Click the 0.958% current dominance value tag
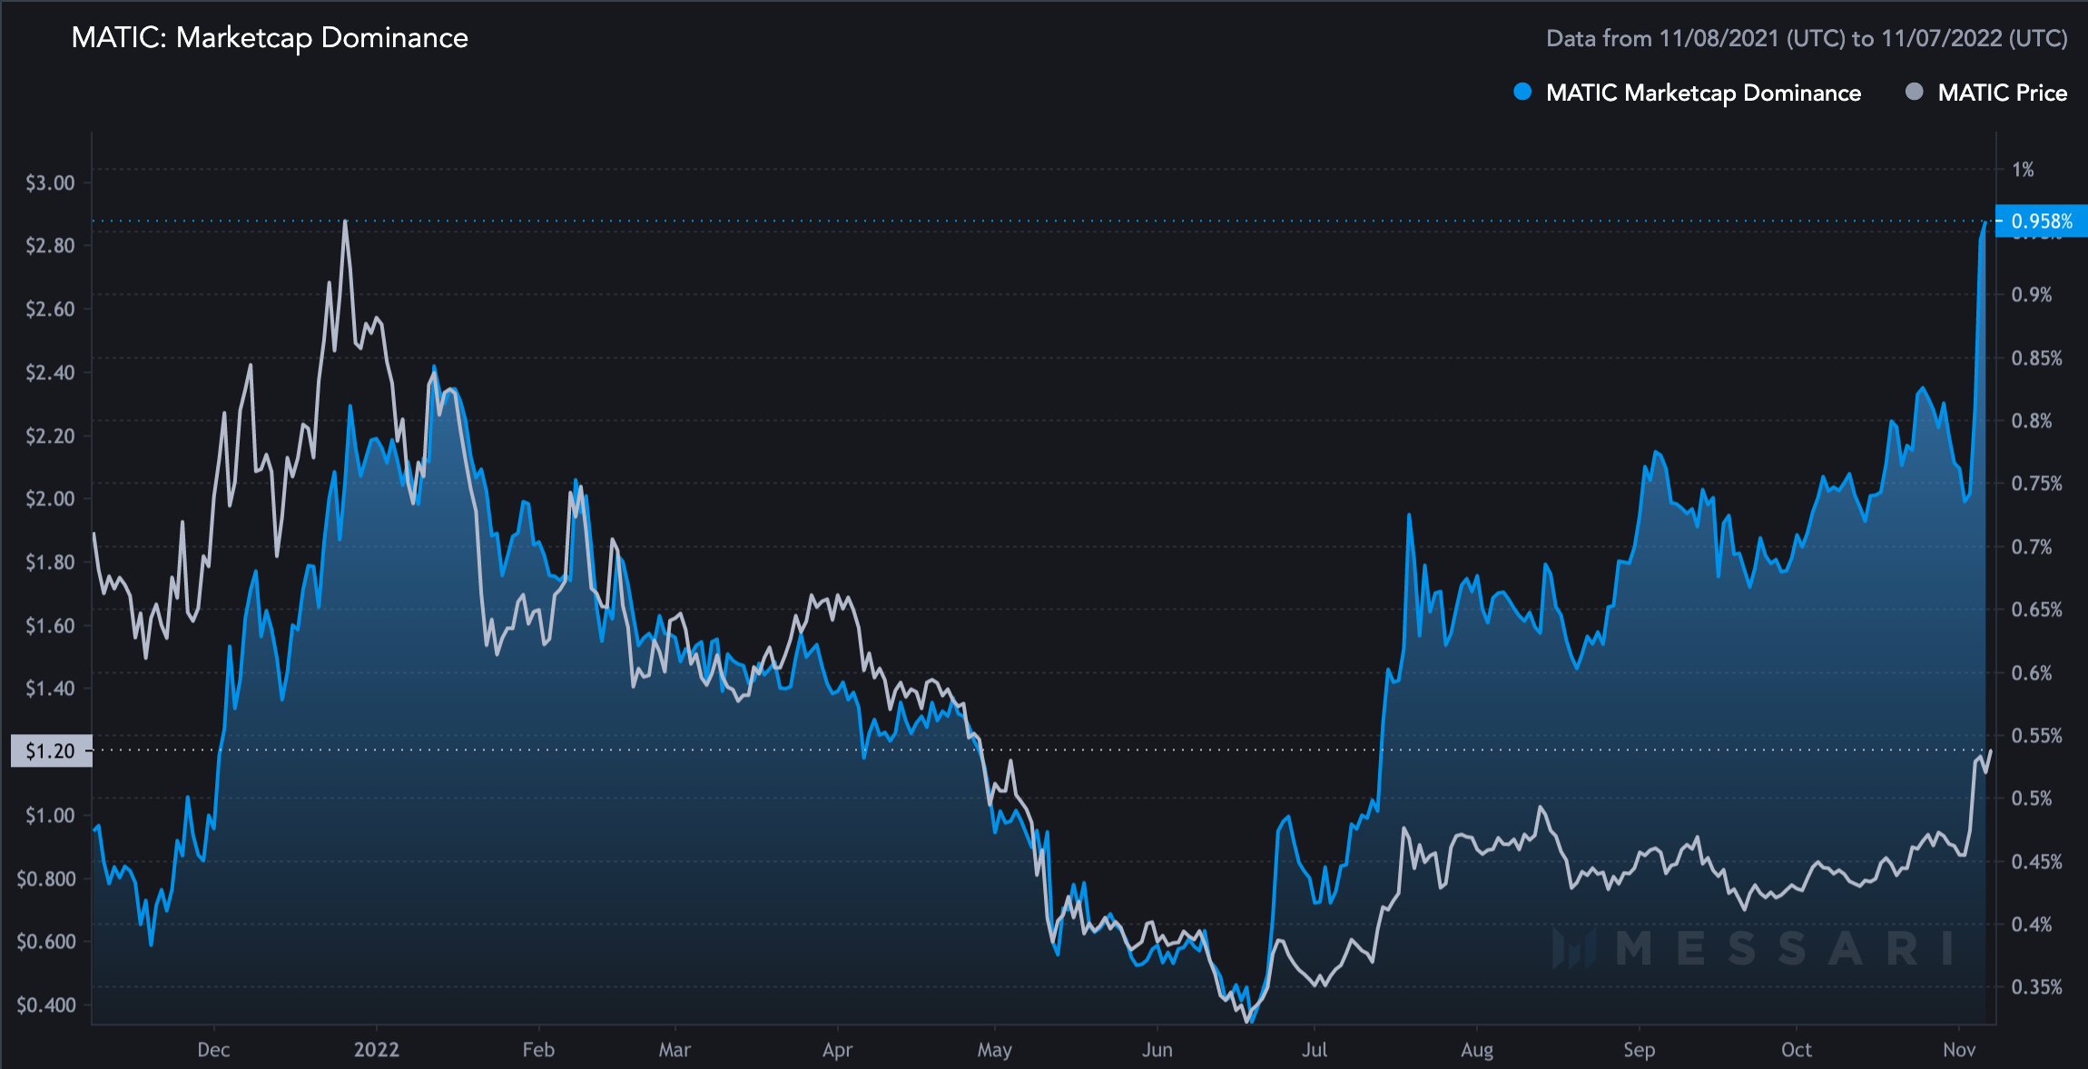Screen dimensions: 2088x1069 click(x=2042, y=221)
